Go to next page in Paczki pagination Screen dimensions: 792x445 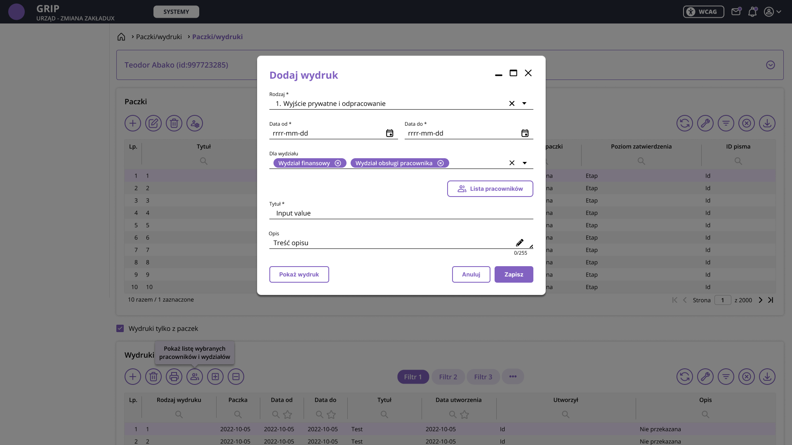(x=761, y=300)
